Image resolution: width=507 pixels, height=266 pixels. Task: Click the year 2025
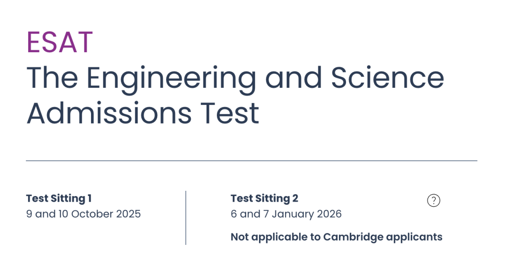coord(128,214)
